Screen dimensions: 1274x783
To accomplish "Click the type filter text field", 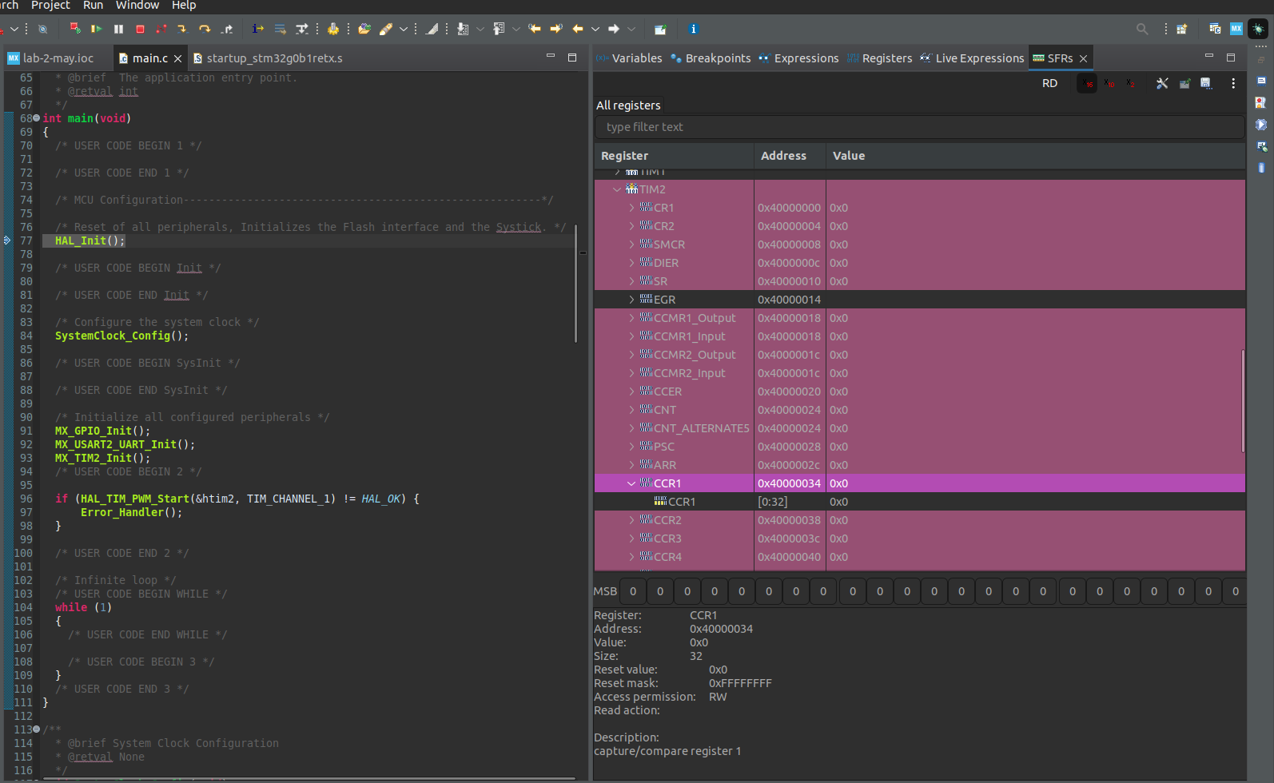I will [x=919, y=127].
